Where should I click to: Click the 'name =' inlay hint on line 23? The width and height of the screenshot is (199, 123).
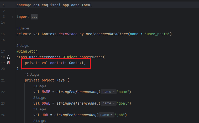[x=108, y=104]
